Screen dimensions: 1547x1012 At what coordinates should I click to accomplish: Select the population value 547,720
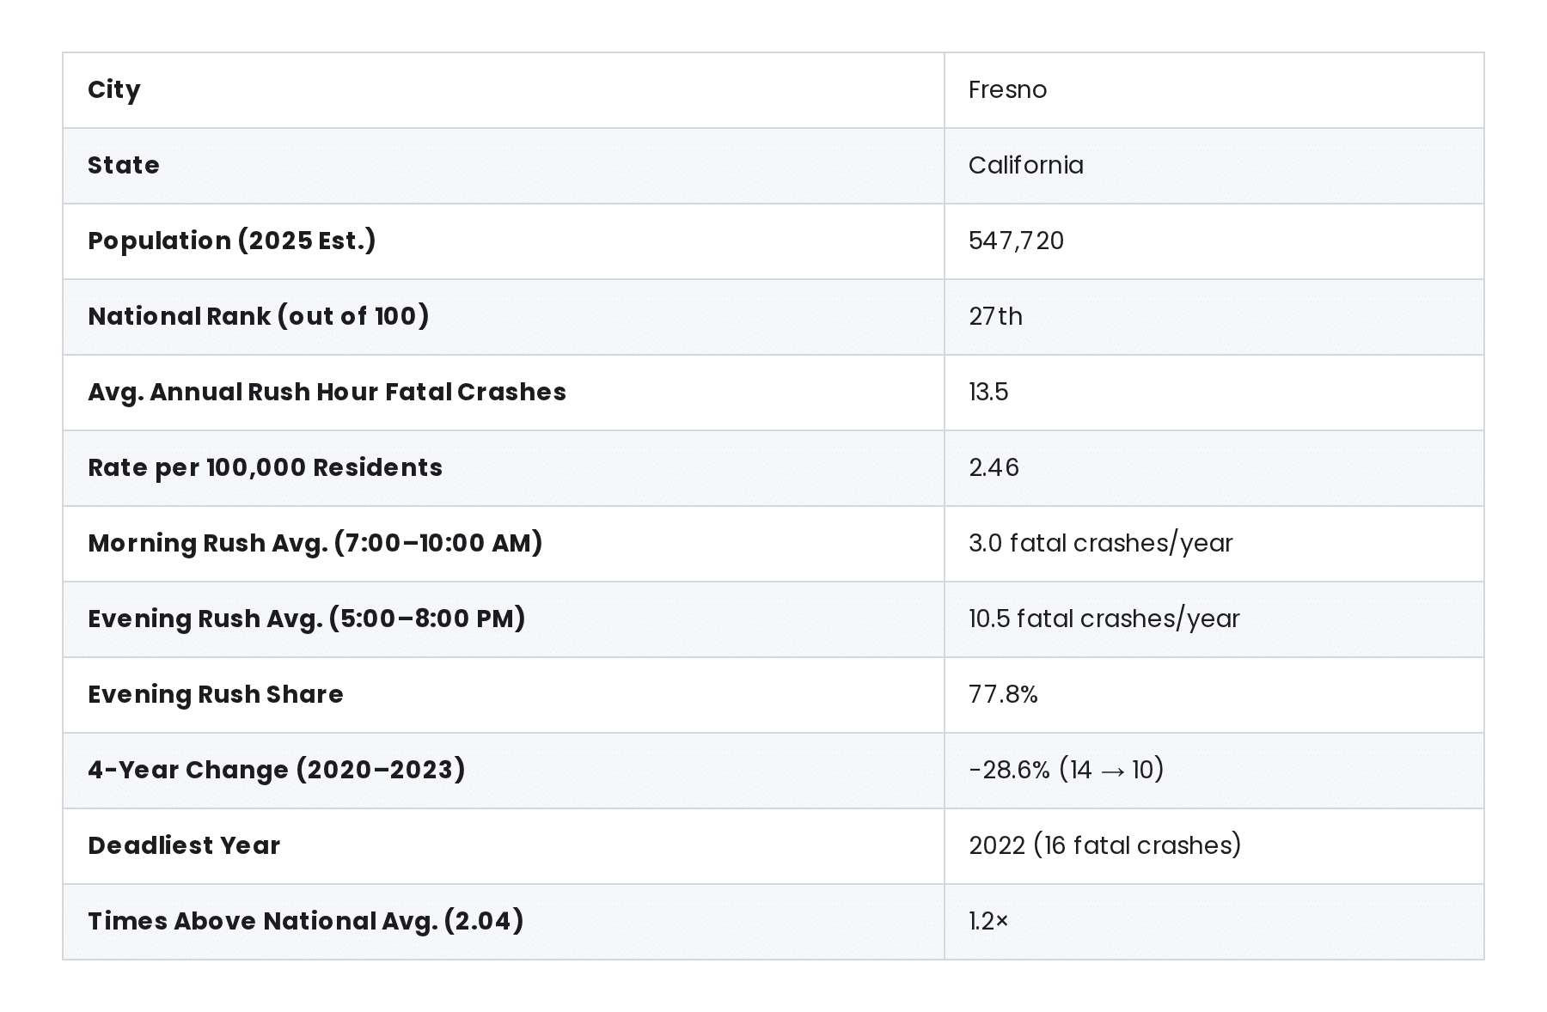1016,241
